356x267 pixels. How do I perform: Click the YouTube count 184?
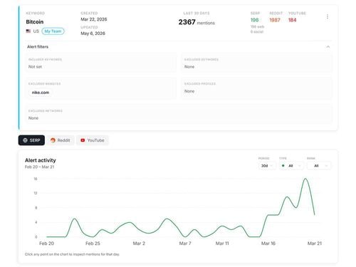click(293, 20)
